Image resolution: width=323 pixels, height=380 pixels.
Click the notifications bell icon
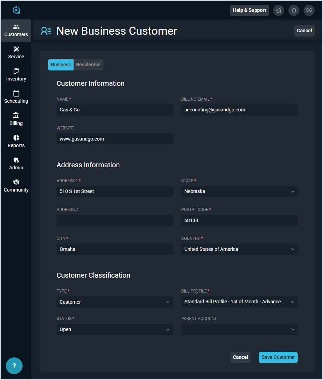[294, 10]
